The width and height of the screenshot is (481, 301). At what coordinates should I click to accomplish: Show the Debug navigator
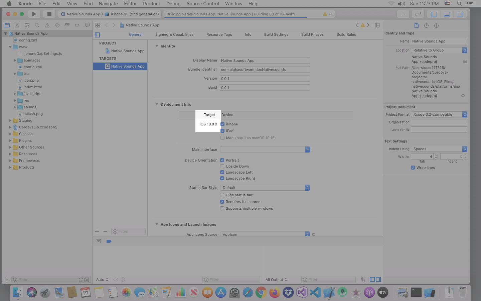tap(67, 25)
